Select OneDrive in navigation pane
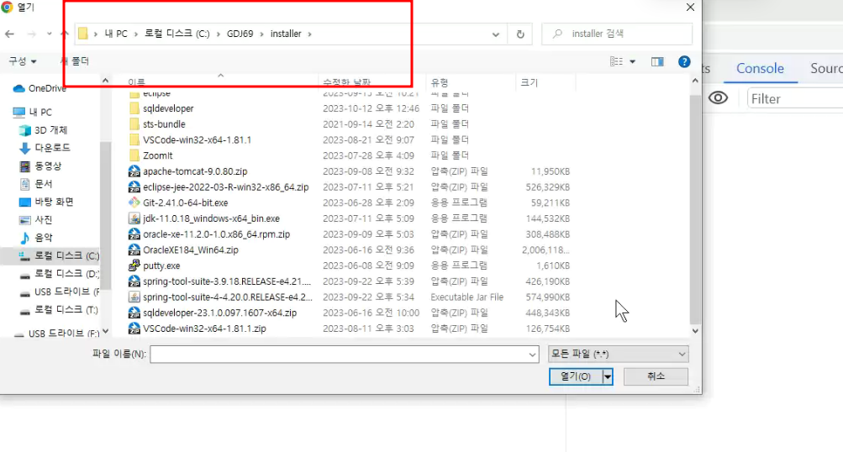The image size is (843, 452). (40, 88)
